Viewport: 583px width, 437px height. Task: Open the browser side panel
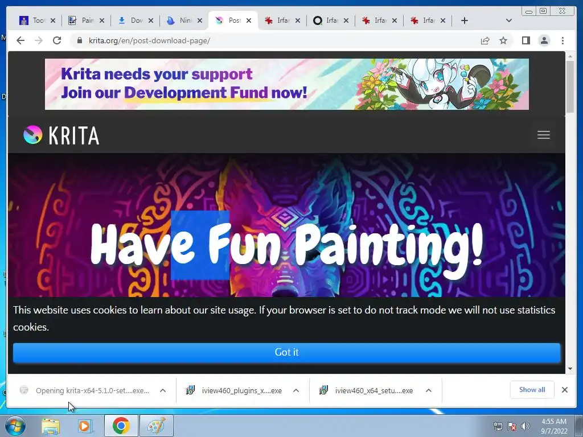(x=525, y=40)
